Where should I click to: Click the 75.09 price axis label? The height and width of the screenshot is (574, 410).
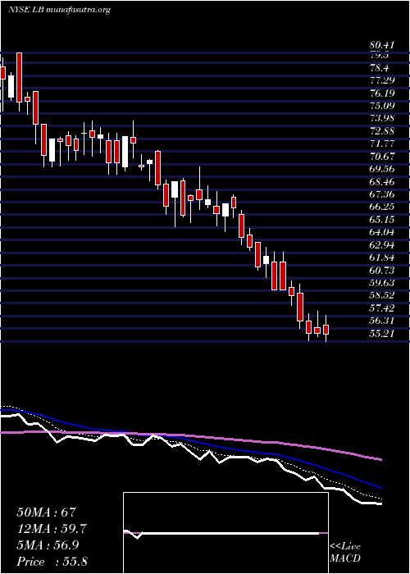tap(382, 106)
